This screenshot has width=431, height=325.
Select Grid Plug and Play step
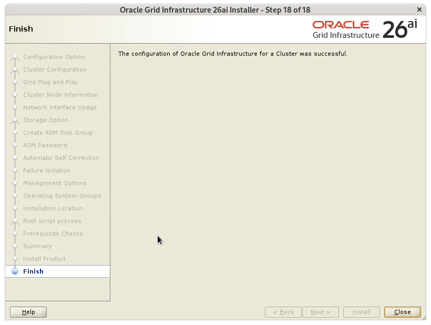(x=50, y=82)
